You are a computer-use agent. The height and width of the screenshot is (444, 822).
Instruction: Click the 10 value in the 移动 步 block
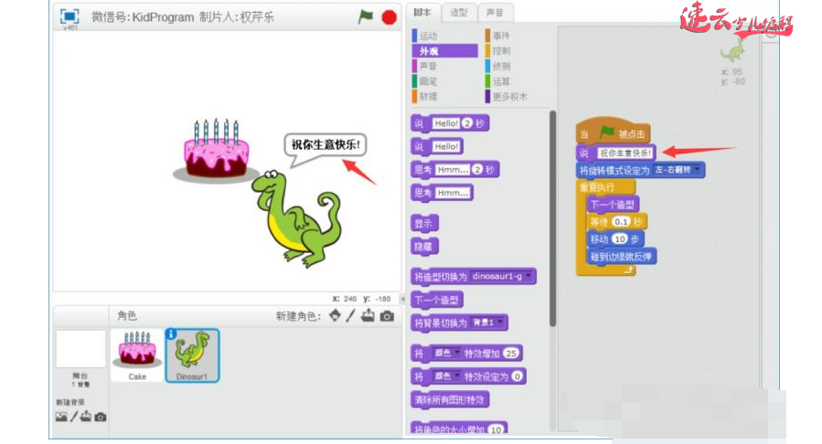620,238
